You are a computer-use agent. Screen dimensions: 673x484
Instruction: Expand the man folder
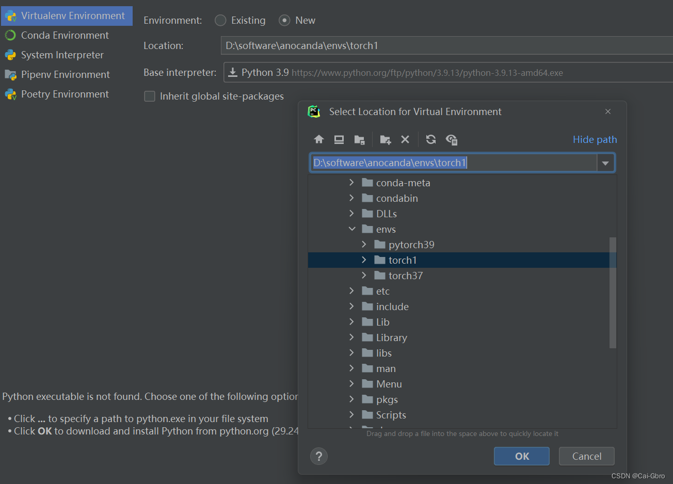[x=351, y=368]
